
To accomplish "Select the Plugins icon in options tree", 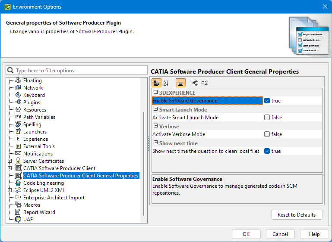I will 18,102.
